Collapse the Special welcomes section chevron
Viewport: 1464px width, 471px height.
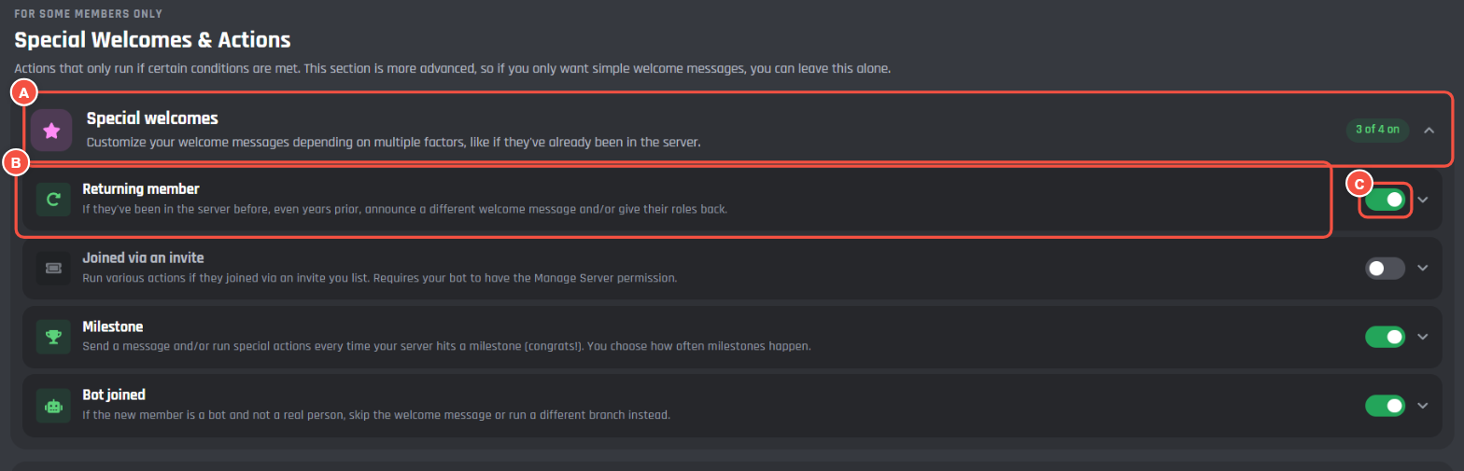point(1429,131)
